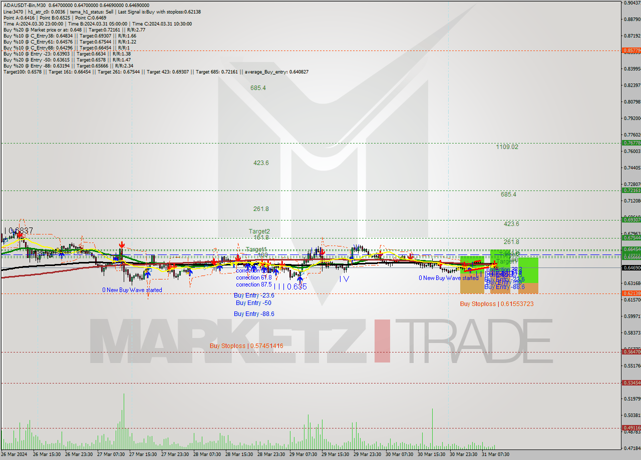Click the '1109.02' Fibonacci level label
Viewport: 641px width, 460px height.
507,146
